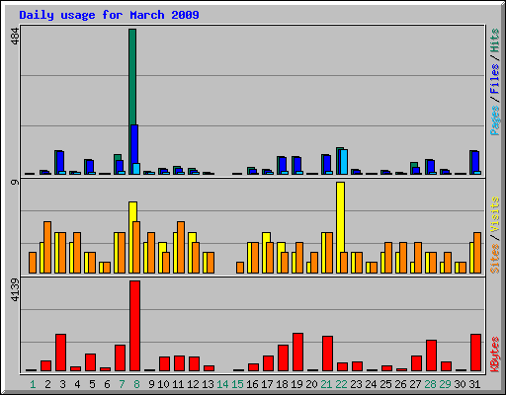The image size is (506, 395).
Task: Select day label "18" on the date axis
Action: [x=282, y=384]
